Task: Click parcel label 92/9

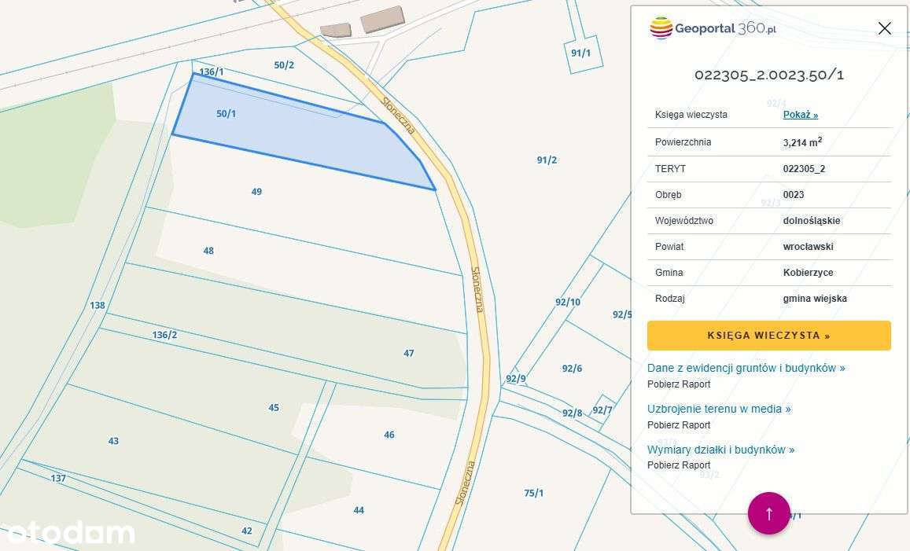Action: 515,380
